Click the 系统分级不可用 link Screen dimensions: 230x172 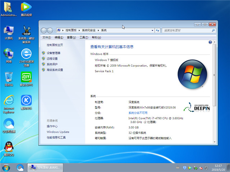[x=138, y=113]
